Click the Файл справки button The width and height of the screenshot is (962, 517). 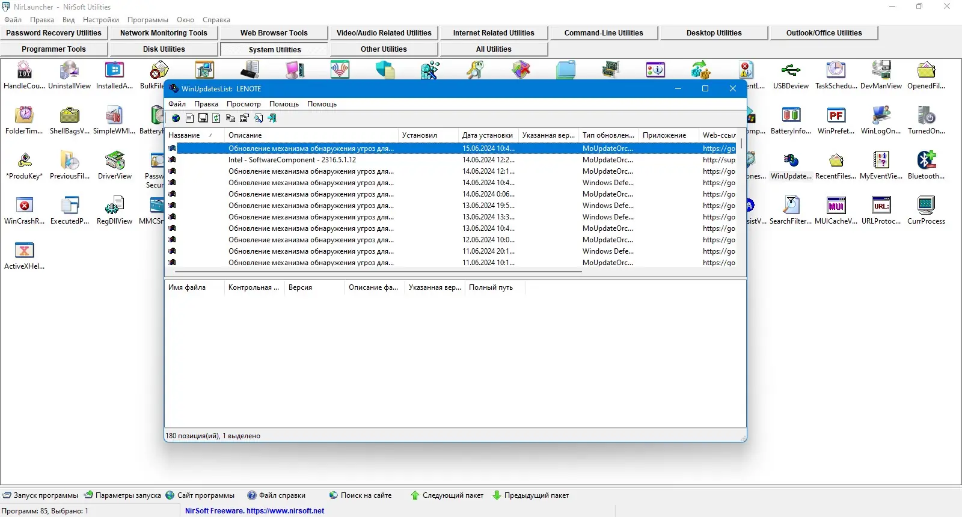point(277,495)
